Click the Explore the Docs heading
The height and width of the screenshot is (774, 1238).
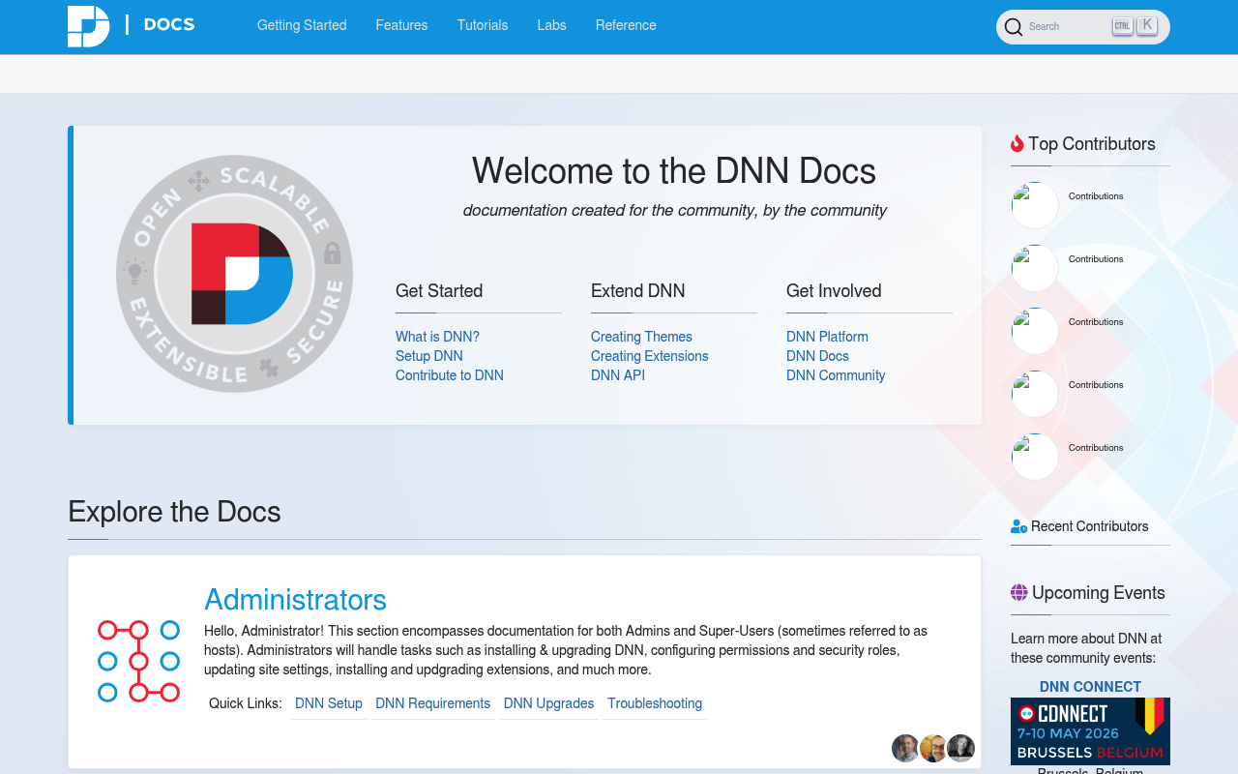pos(174,512)
